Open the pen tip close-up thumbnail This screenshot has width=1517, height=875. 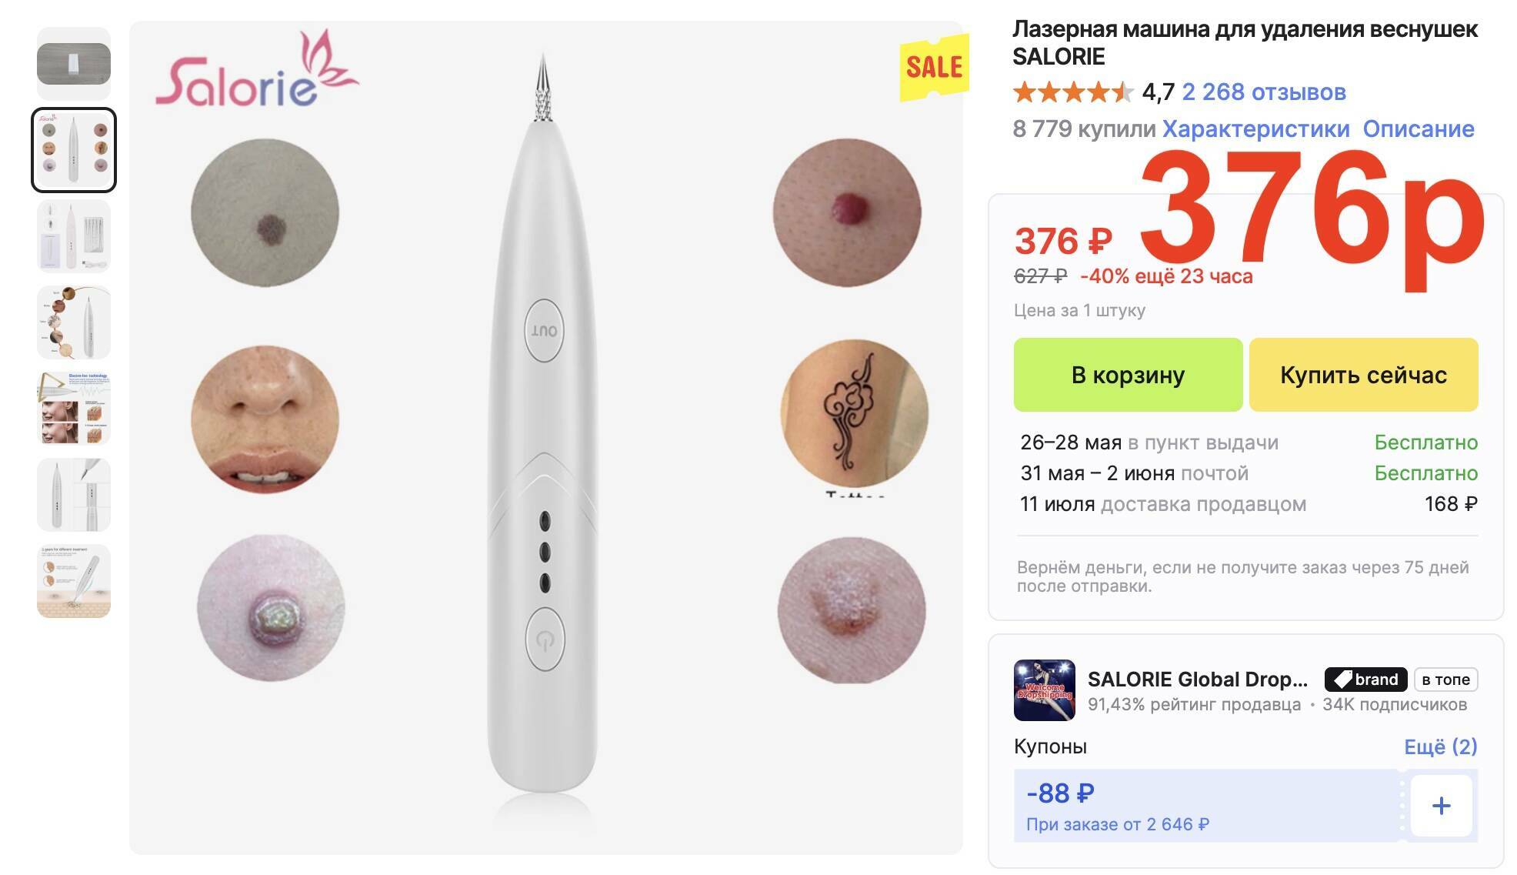click(x=74, y=495)
